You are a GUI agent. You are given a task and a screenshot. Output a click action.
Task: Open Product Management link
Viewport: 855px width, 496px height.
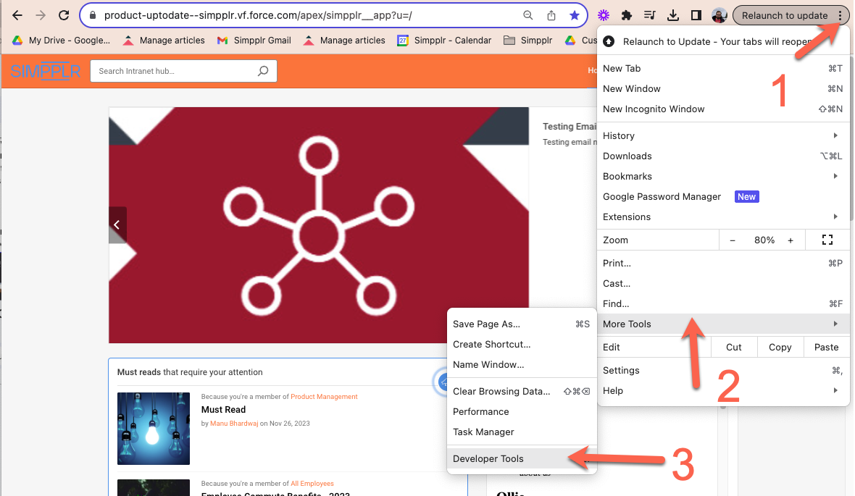(324, 397)
